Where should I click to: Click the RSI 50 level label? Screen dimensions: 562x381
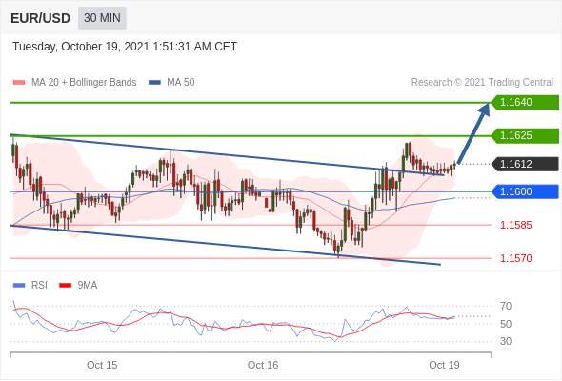(x=506, y=324)
